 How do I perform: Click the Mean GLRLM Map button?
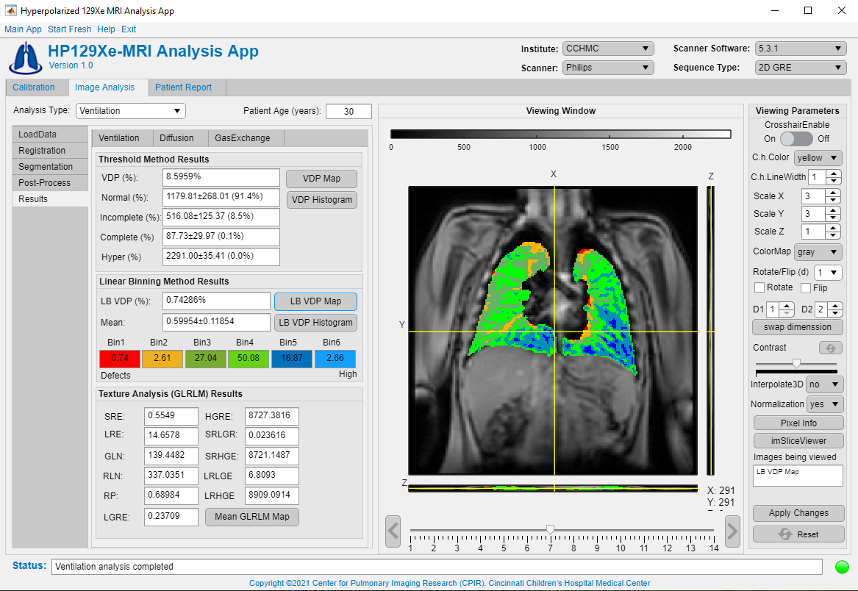pos(251,517)
